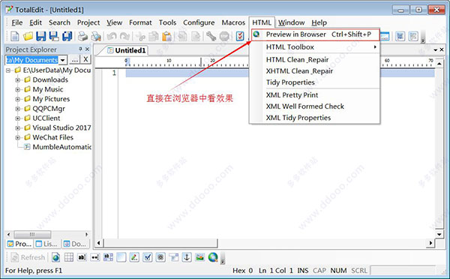Click the X button beside the browse button
Viewport: 450px width, 279px height.
(85, 60)
